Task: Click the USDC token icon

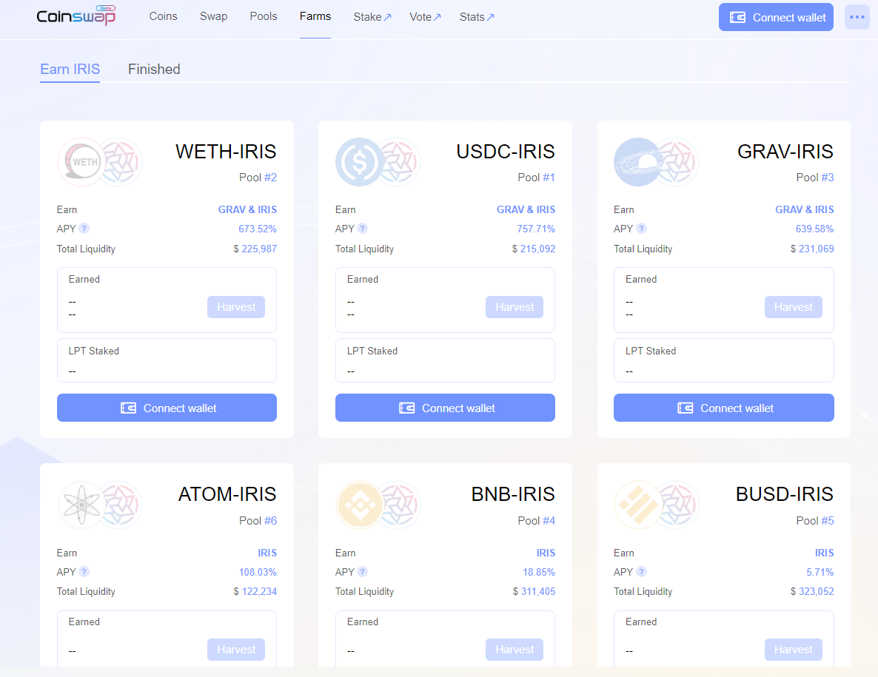Action: (x=360, y=162)
